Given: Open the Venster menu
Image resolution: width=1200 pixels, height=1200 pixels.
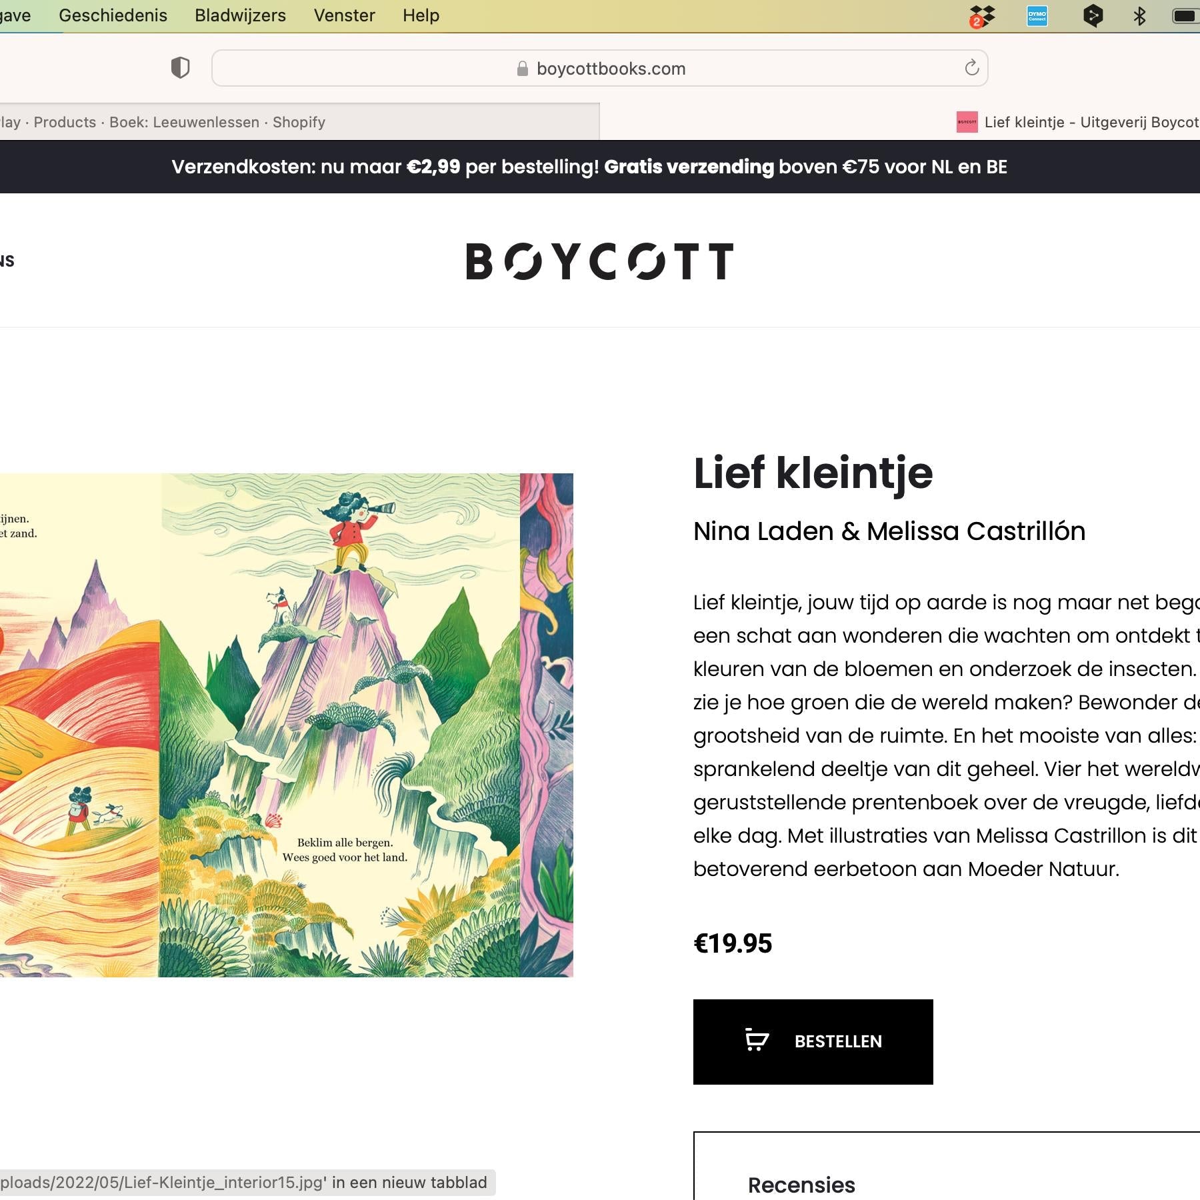Looking at the screenshot, I should point(344,15).
